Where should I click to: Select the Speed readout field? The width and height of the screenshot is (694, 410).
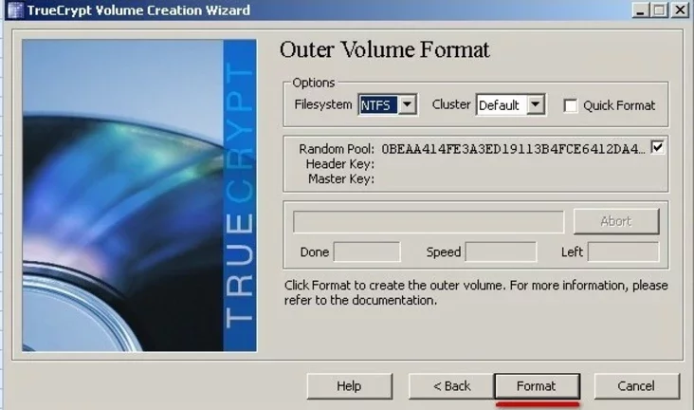501,252
